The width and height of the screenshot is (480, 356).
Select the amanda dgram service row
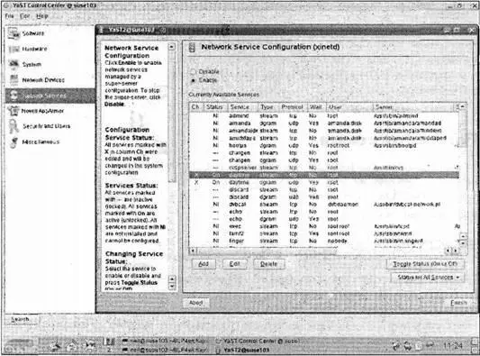pyautogui.click(x=324, y=123)
